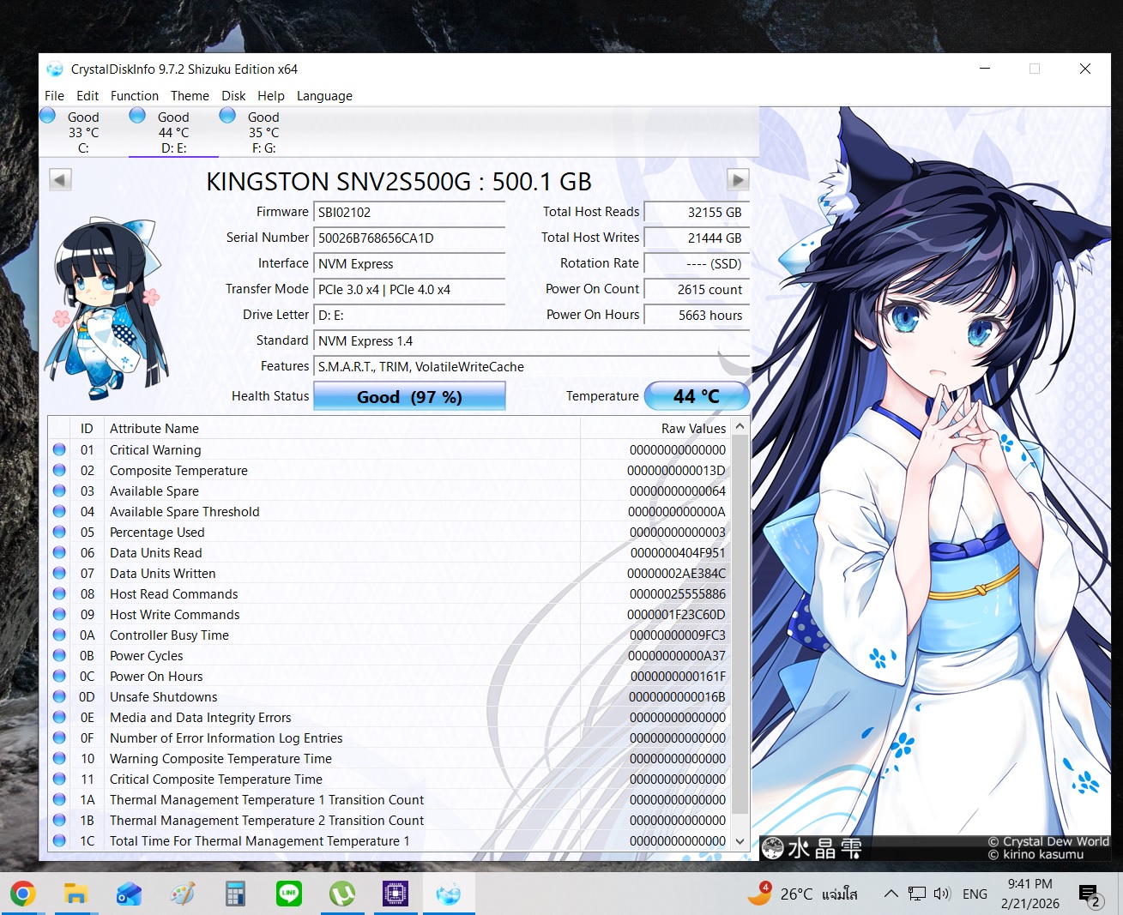Open the Theme menu
Viewport: 1123px width, 915px height.
tap(190, 96)
